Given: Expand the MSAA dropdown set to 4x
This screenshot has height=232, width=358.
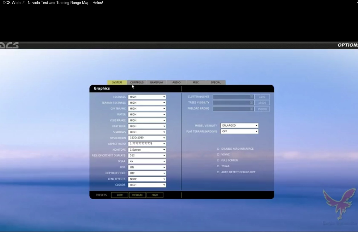Looking at the screenshot, I should (147, 161).
